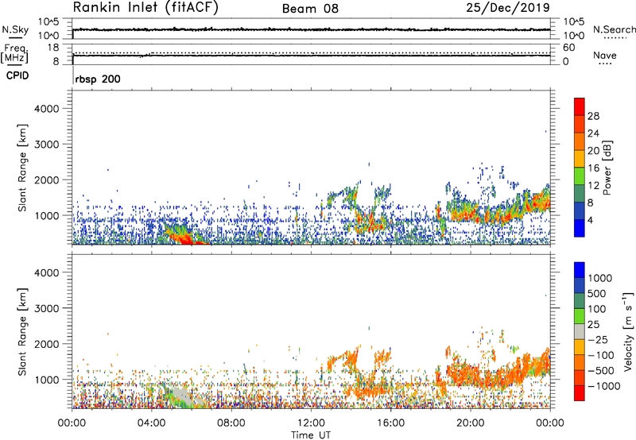This screenshot has height=440, width=636.
Task: Click the 'Nave' legend label
Action: pyautogui.click(x=605, y=56)
